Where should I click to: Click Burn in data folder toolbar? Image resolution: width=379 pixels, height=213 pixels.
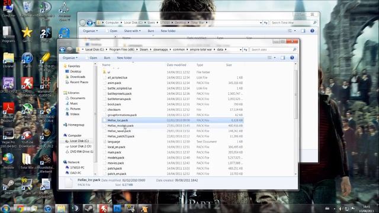click(x=107, y=58)
